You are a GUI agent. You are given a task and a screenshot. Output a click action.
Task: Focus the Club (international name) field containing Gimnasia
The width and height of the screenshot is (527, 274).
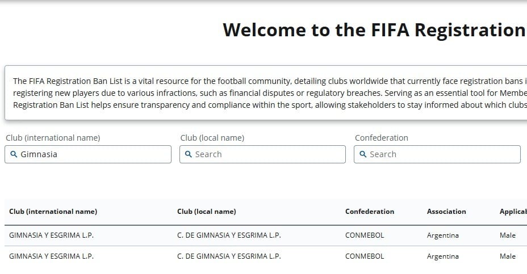pos(91,154)
